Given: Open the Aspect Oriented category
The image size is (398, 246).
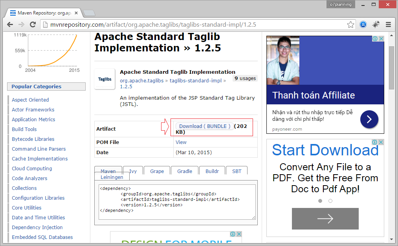Looking at the screenshot, I should pos(30,100).
